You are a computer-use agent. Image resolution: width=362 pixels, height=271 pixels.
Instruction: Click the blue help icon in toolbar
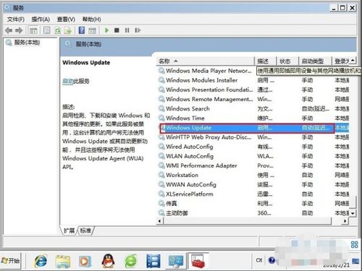82,30
